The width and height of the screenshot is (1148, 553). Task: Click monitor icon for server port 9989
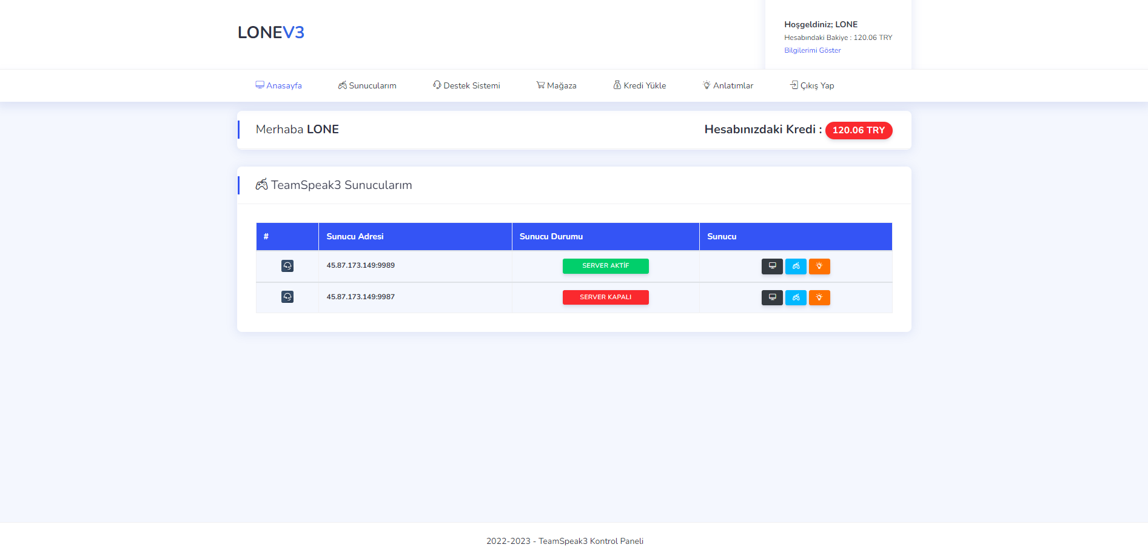pyautogui.click(x=772, y=267)
